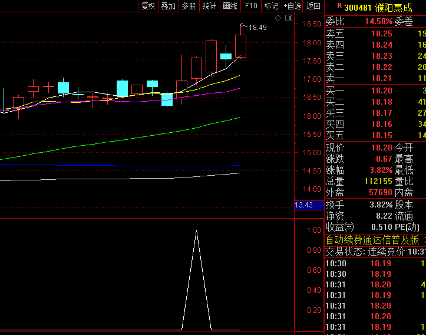
Task: Add stock via +自选 button
Action: point(292,6)
